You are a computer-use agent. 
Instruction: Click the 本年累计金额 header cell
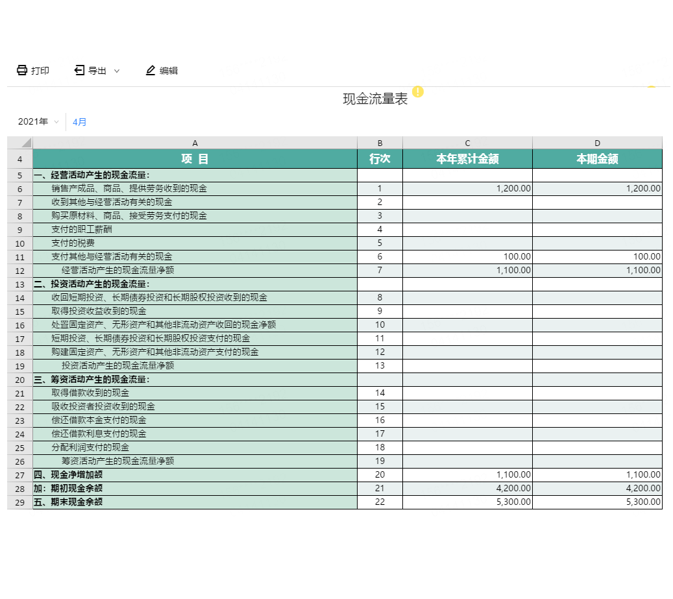click(x=467, y=159)
